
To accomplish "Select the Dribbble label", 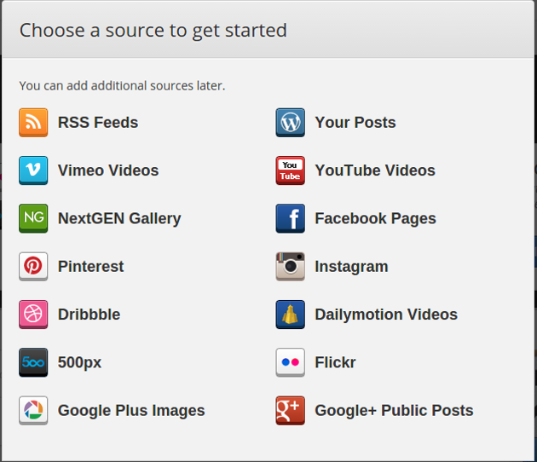I will pyautogui.click(x=89, y=315).
